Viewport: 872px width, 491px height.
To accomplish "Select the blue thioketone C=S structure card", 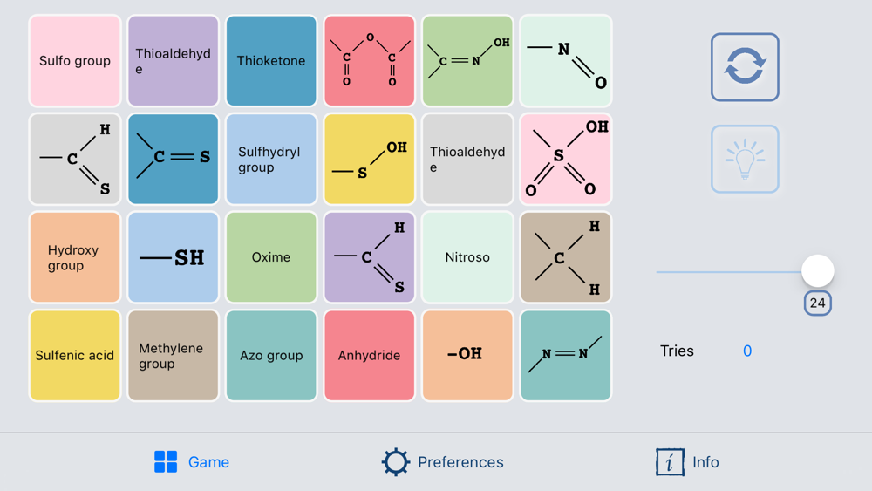I will (x=173, y=159).
